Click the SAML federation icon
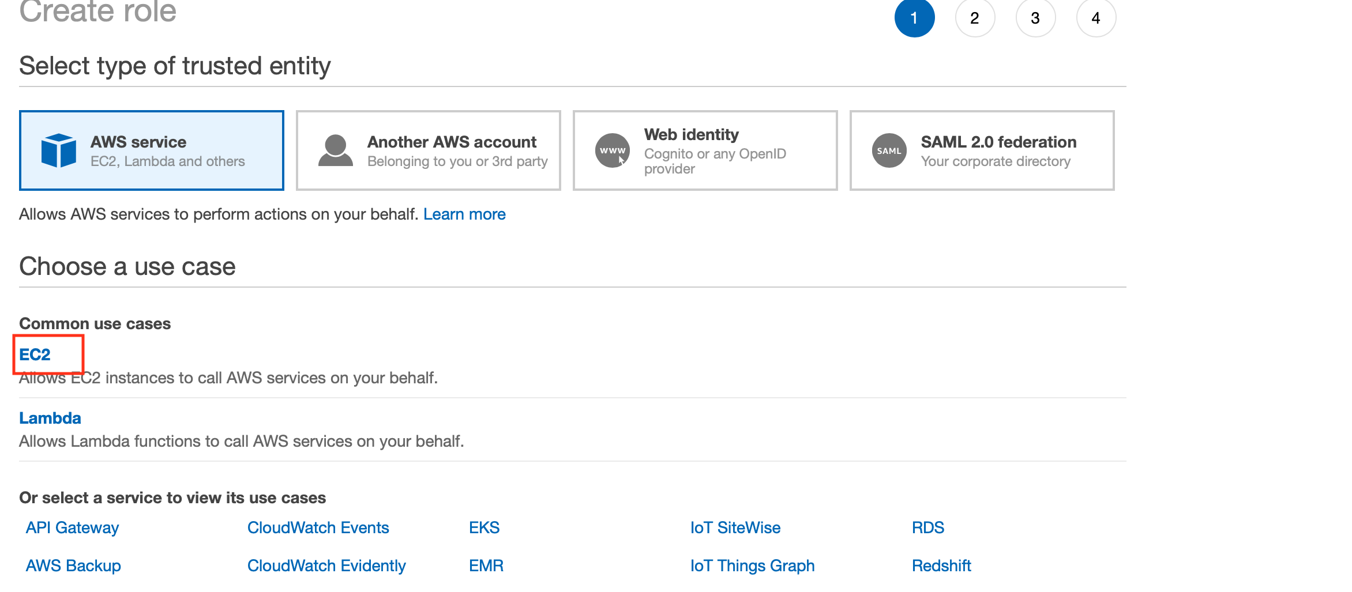This screenshot has width=1352, height=592. click(889, 150)
